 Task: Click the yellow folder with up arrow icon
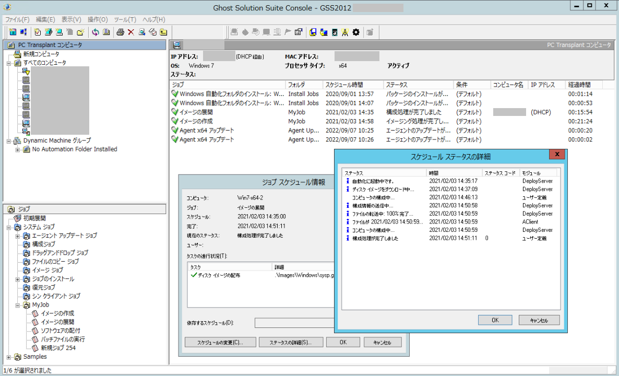[163, 32]
